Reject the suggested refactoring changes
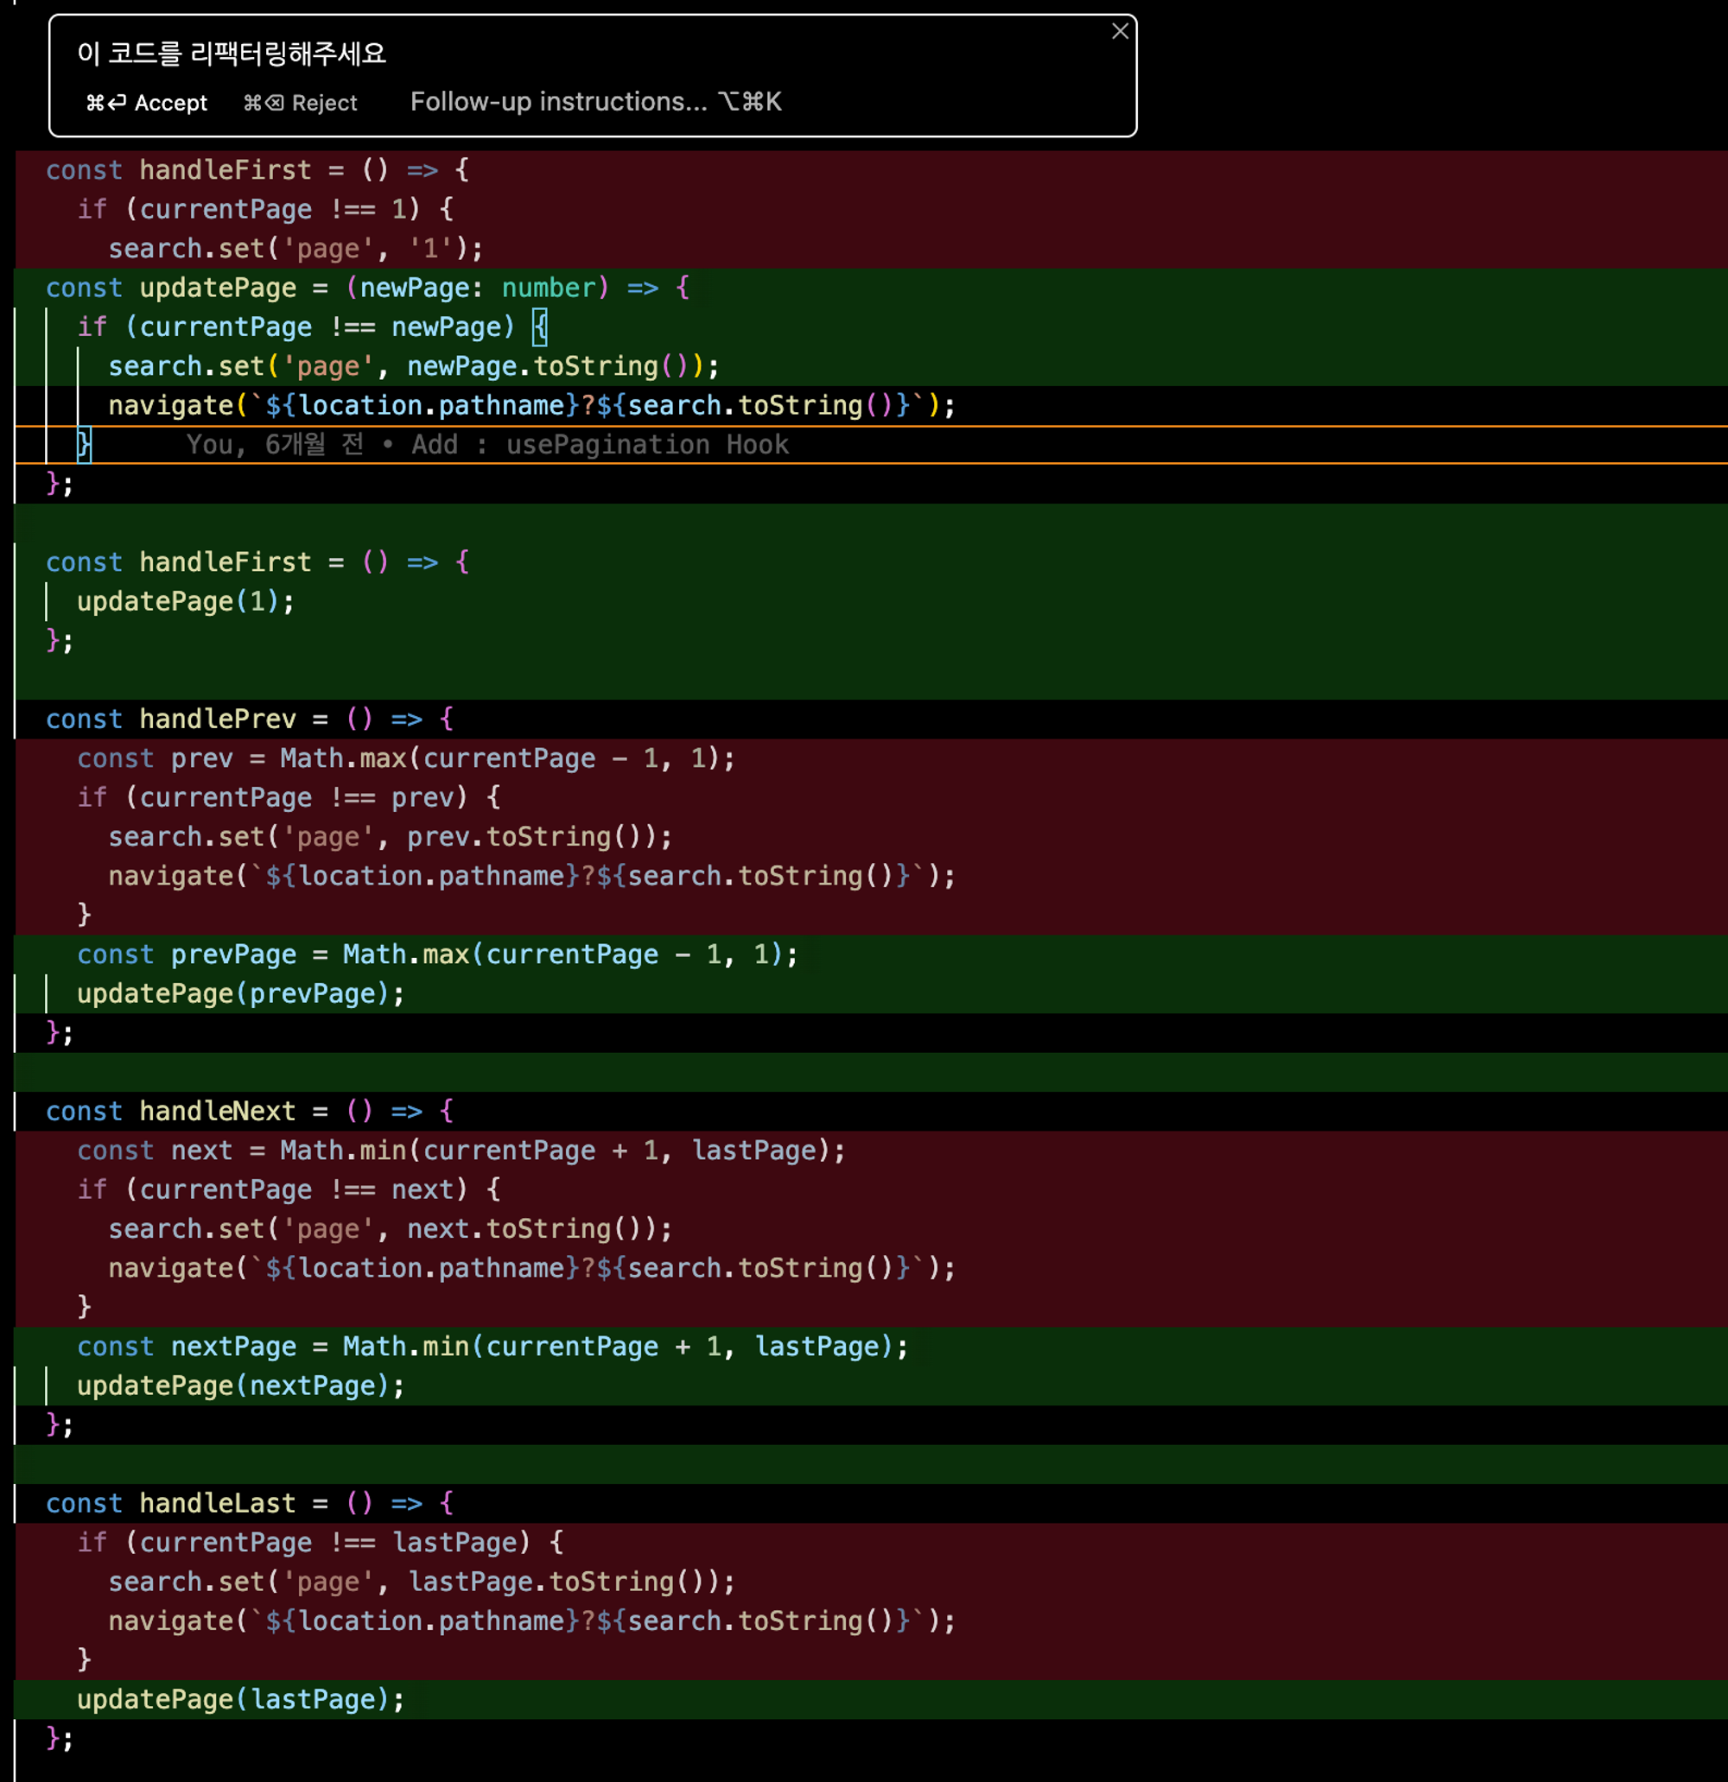The height and width of the screenshot is (1782, 1728). click(x=300, y=103)
